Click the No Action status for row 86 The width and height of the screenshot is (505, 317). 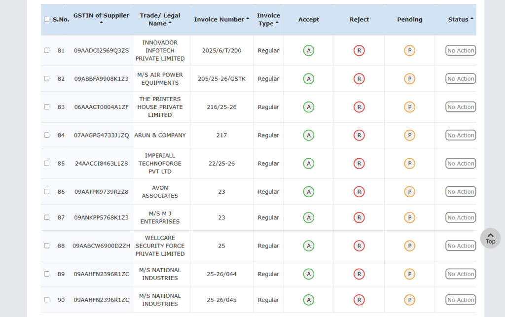461,192
